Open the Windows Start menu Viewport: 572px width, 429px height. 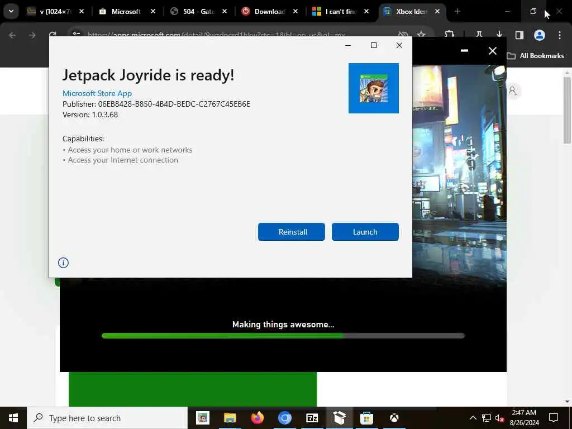coord(13,418)
